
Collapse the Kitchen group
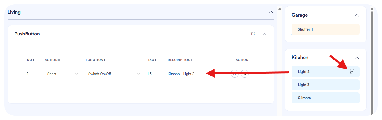click(357, 58)
